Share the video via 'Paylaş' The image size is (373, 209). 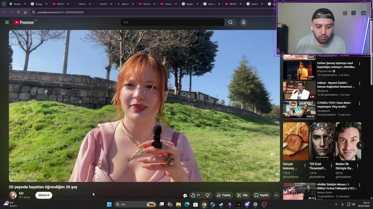tap(224, 195)
